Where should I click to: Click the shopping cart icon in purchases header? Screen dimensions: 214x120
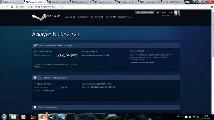(35, 45)
